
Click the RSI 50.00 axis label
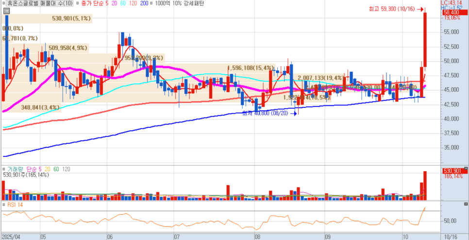450,221
